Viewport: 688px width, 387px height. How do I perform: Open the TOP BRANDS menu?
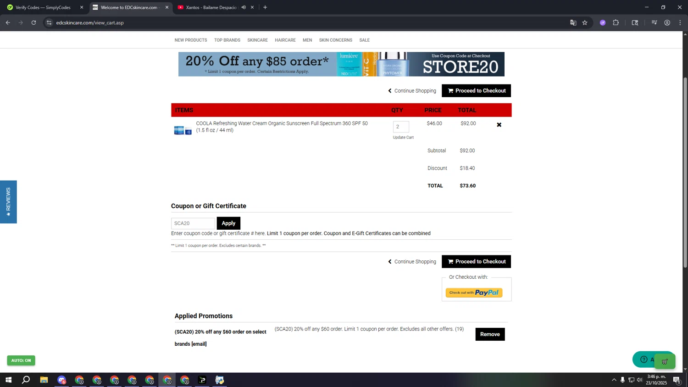click(x=227, y=40)
